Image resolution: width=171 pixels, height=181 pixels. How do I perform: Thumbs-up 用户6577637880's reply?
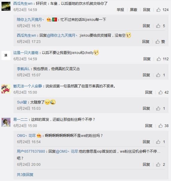(160, 165)
